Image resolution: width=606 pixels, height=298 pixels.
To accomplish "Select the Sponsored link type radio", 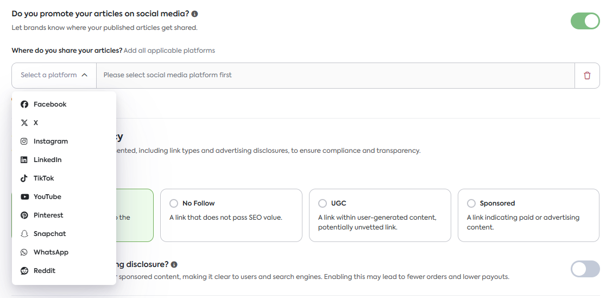I will [471, 203].
